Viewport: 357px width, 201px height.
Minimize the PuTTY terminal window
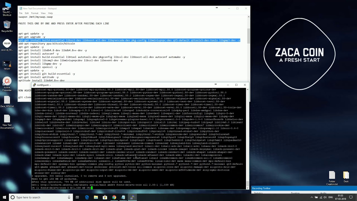tap(228, 85)
